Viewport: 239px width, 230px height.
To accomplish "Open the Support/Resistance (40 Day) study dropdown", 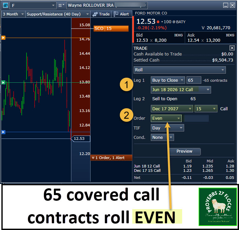I will click(x=57, y=14).
